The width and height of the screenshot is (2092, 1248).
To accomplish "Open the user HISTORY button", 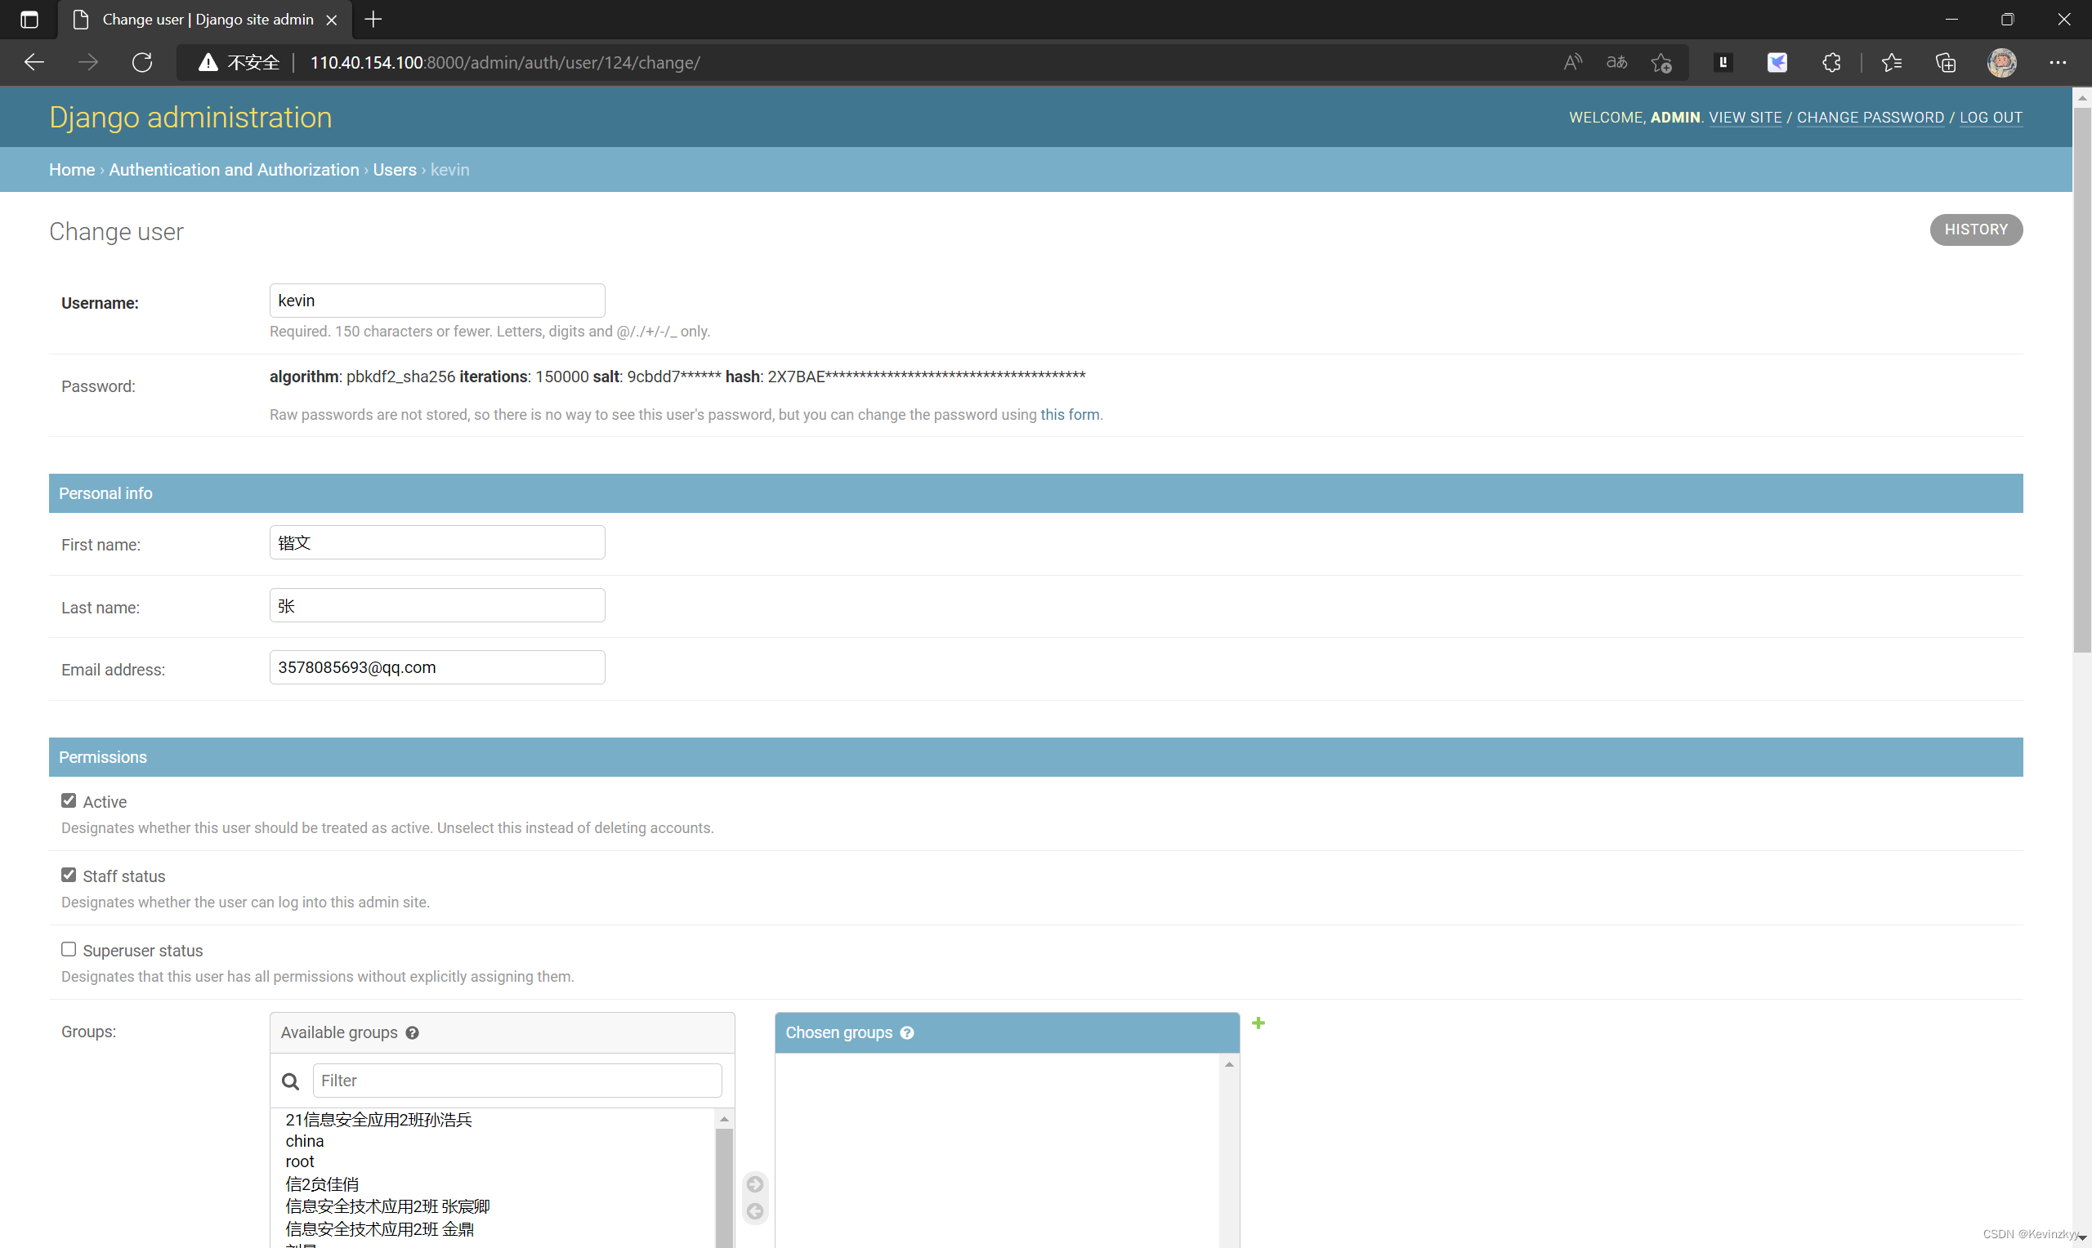I will [x=1976, y=230].
